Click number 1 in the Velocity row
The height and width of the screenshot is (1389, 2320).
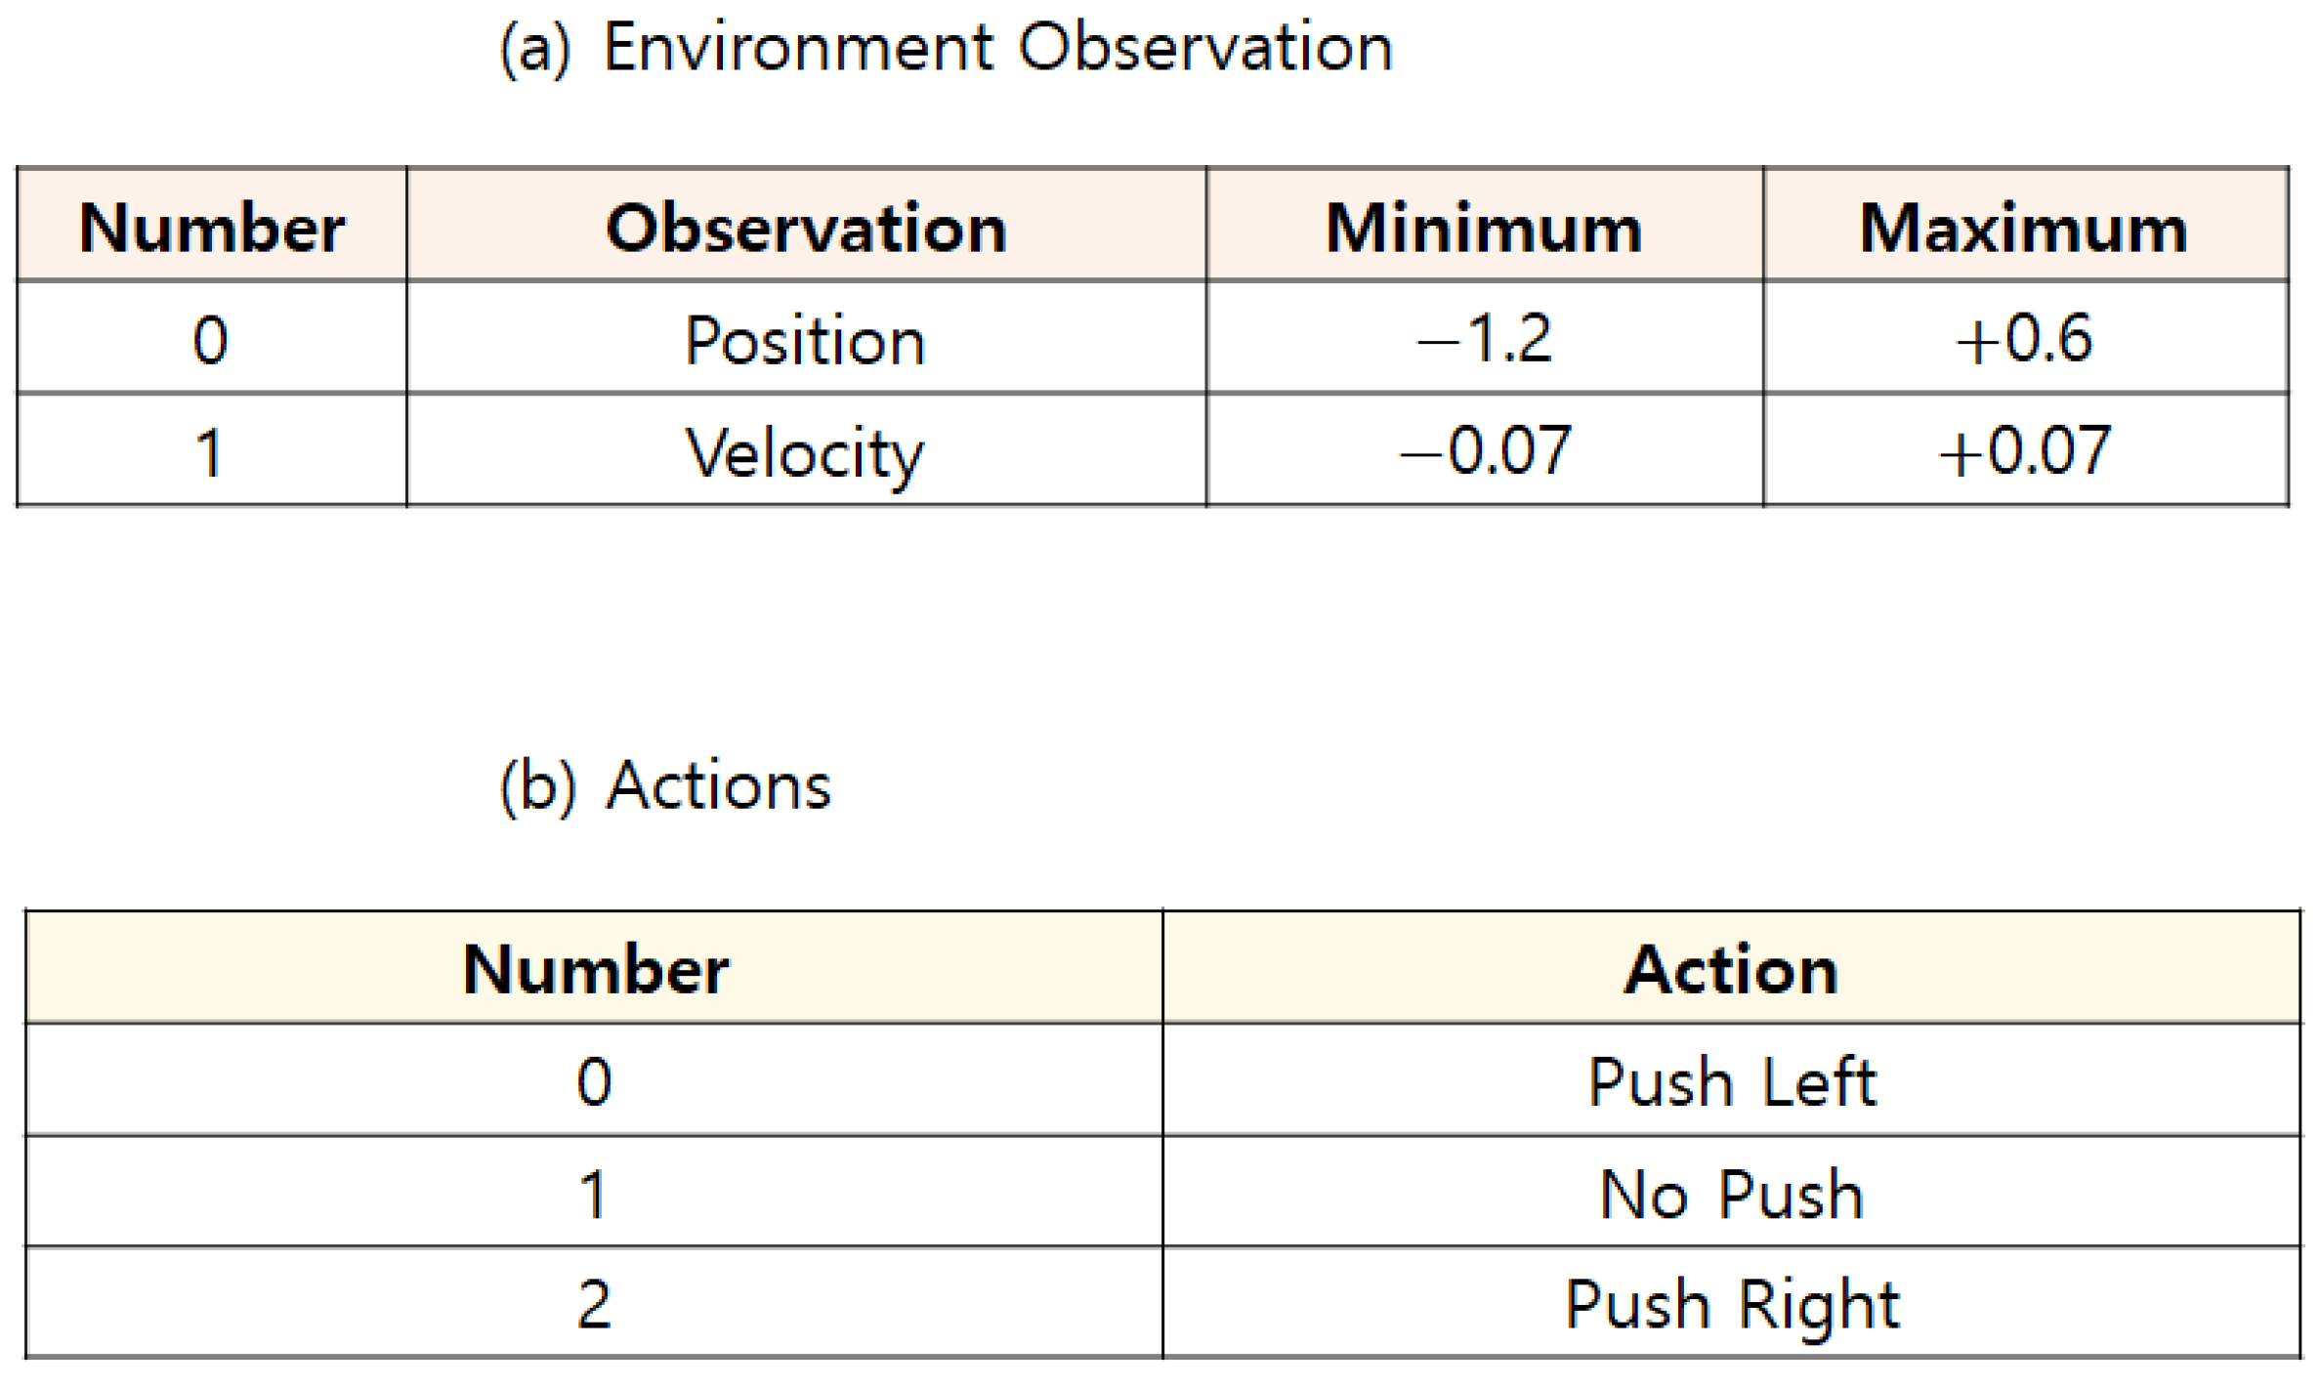209,453
